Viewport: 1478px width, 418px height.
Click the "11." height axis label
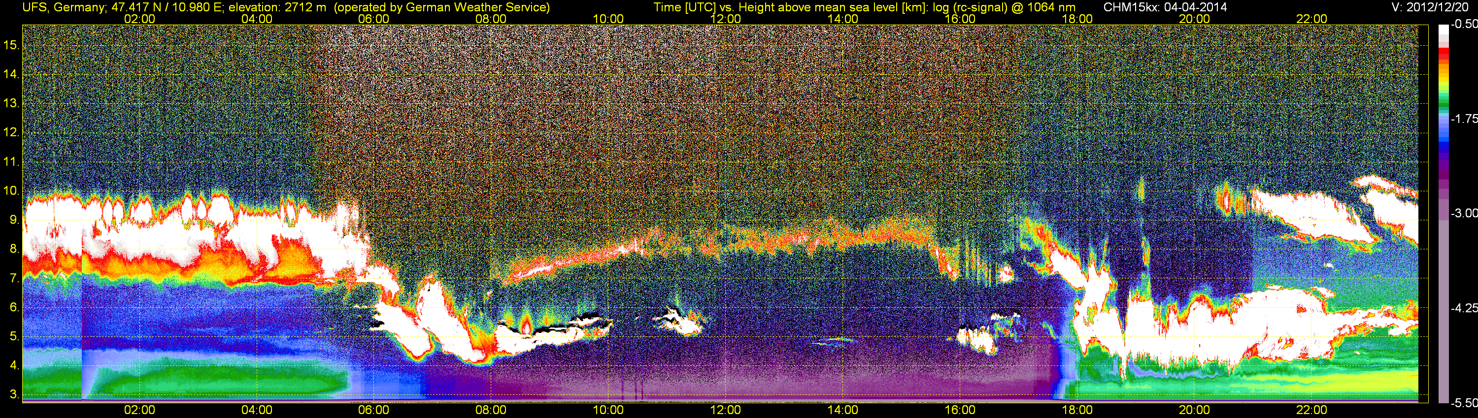click(11, 162)
